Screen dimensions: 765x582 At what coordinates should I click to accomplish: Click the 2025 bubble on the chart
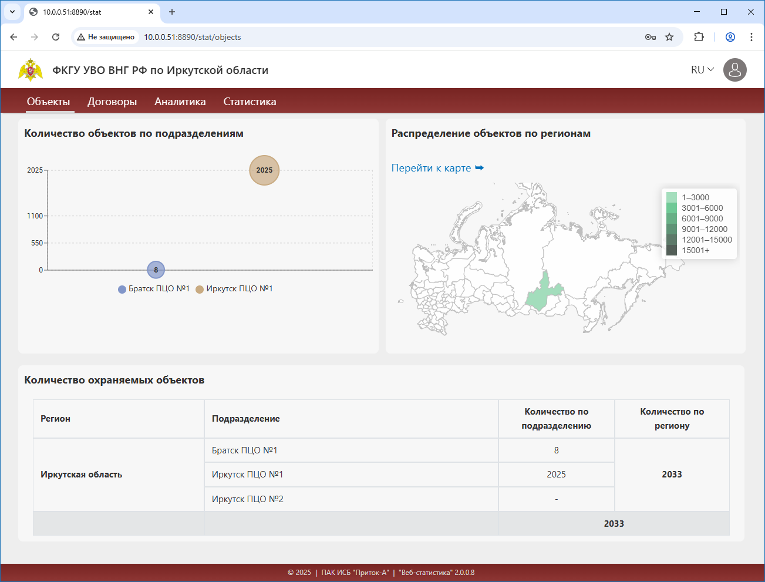click(x=264, y=170)
